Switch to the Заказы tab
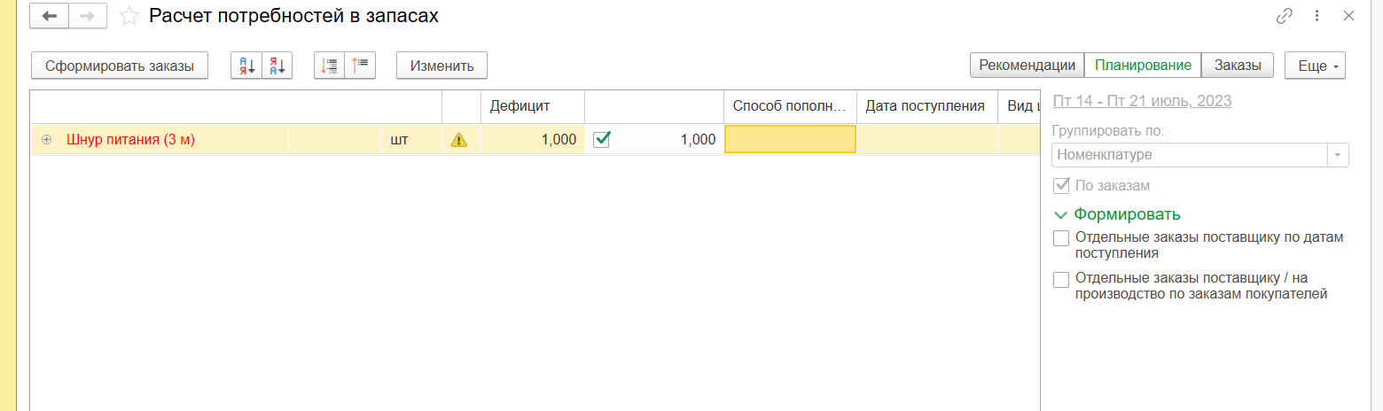1383x411 pixels. click(x=1237, y=66)
